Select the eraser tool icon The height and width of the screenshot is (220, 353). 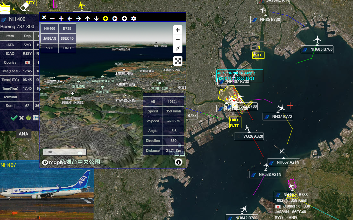25,6
